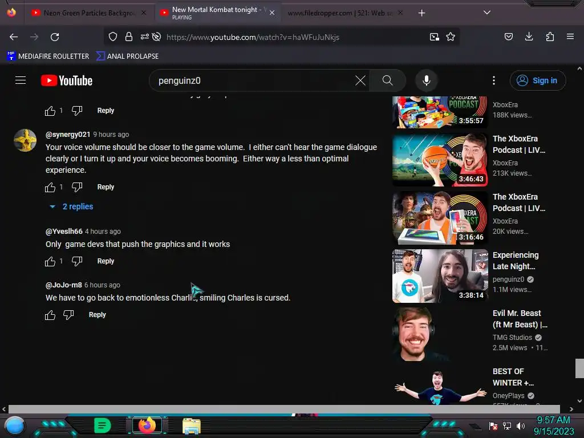Viewport: 584px width, 438px height.
Task: Switch to Neon Green Particles Background tab
Action: click(89, 13)
